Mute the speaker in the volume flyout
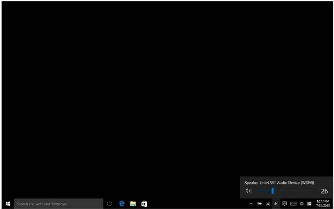The image size is (334, 209). click(x=248, y=191)
